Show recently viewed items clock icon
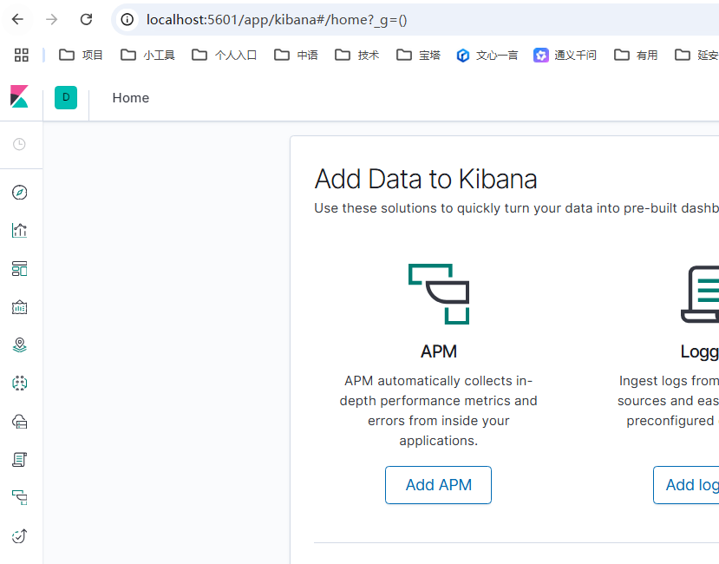This screenshot has height=564, width=719. point(20,144)
